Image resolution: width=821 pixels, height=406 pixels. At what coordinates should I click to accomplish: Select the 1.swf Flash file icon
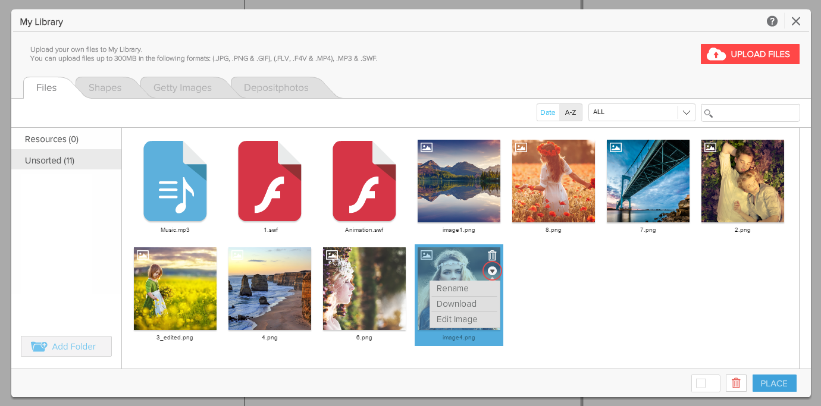(270, 181)
